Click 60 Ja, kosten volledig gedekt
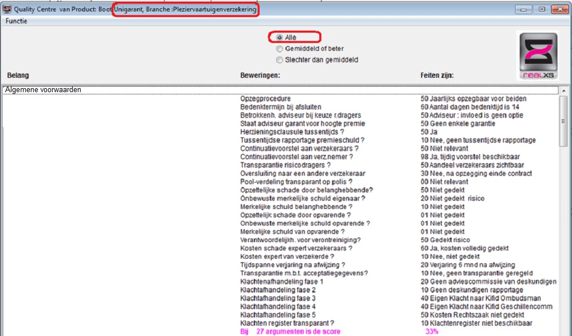The width and height of the screenshot is (572, 336). (x=464, y=248)
